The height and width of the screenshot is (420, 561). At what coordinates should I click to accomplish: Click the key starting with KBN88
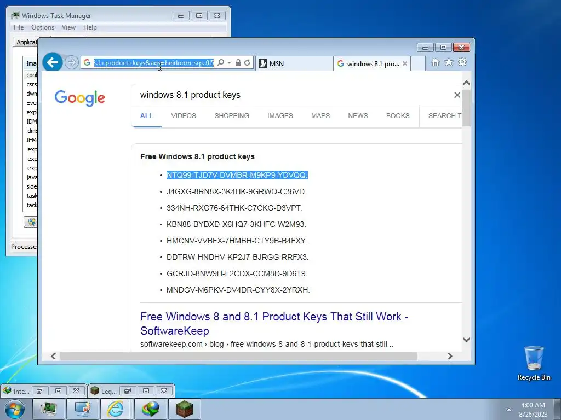pos(236,224)
